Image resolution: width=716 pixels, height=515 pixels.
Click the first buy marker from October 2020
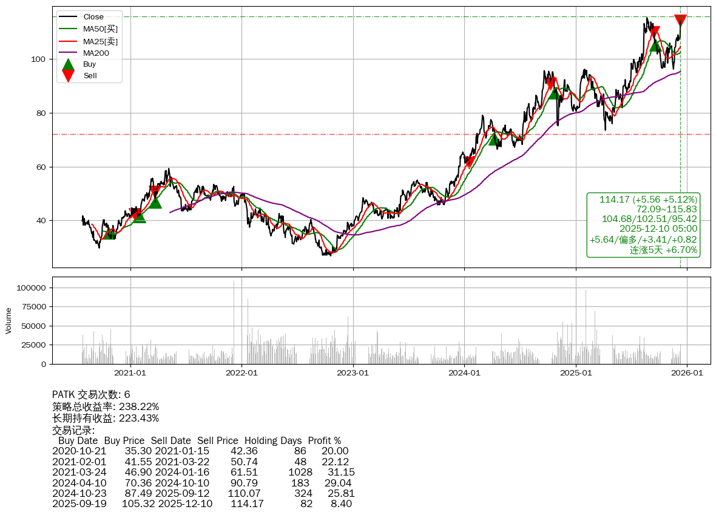[x=109, y=234]
